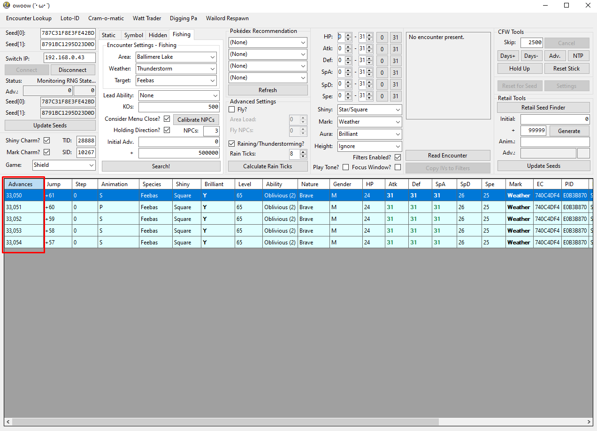
Task: Enable the Focus Window checkbox
Action: [x=398, y=167]
